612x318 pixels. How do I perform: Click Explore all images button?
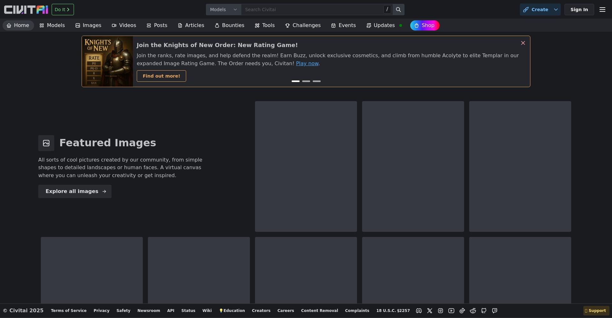click(75, 191)
